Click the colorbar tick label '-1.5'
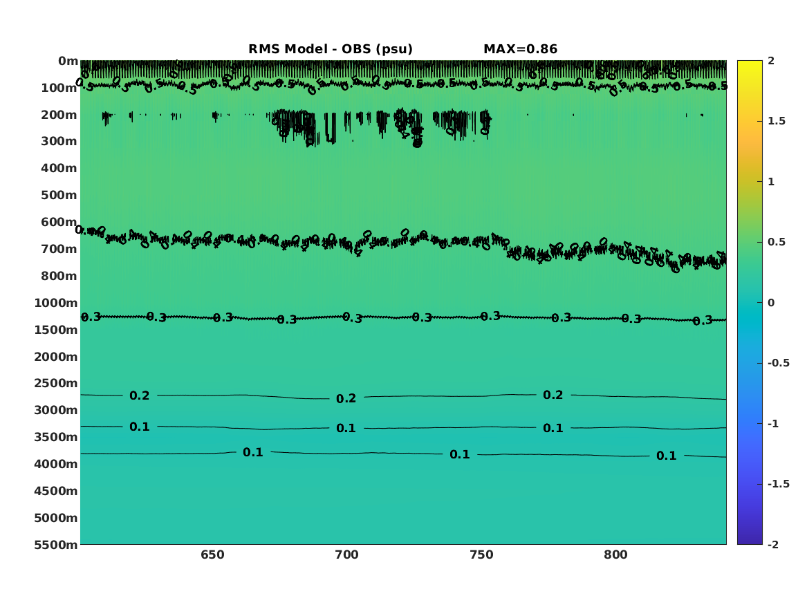The width and height of the screenshot is (807, 605). tap(779, 484)
